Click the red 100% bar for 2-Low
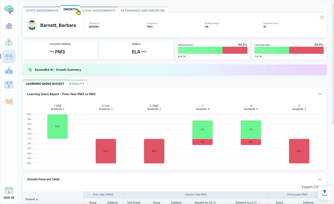 [106, 151]
